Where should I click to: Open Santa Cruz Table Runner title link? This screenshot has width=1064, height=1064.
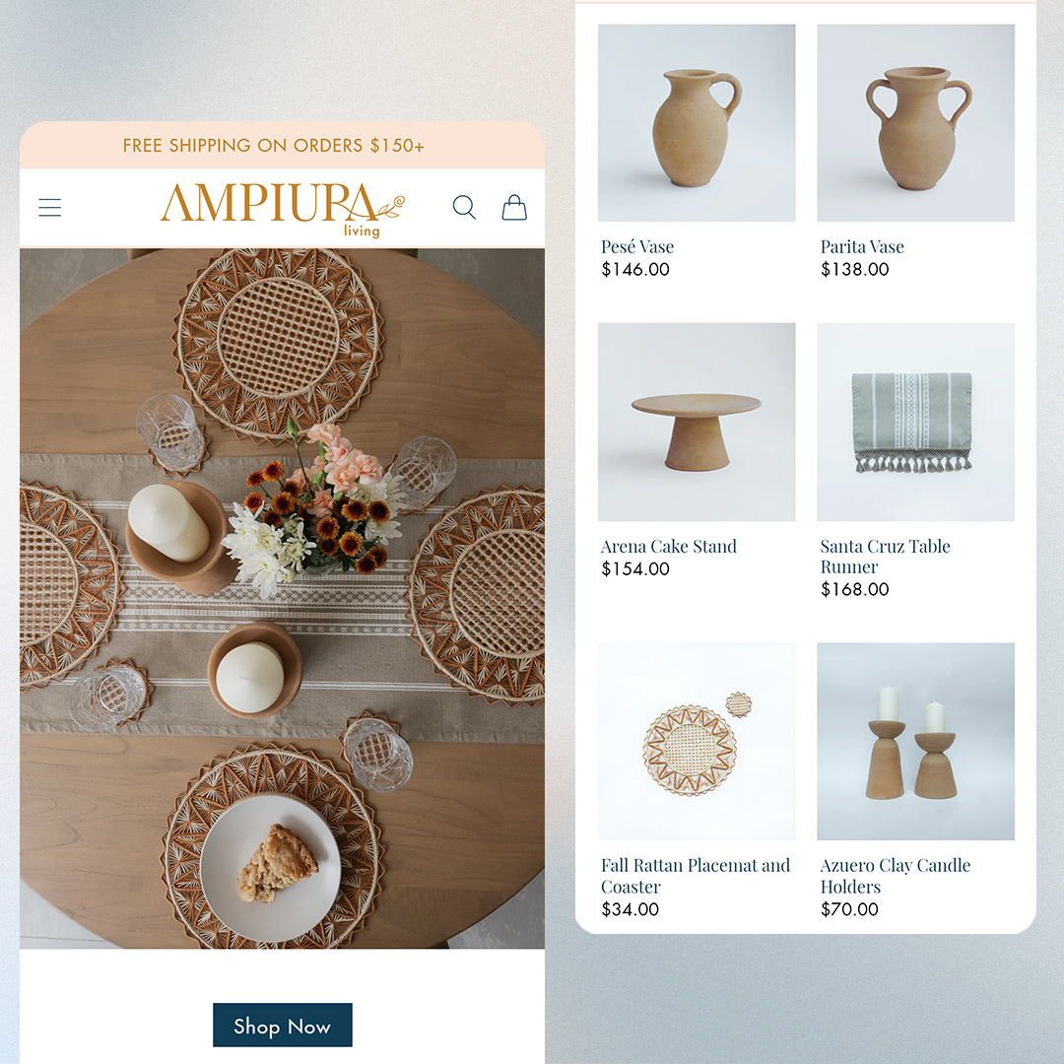point(885,557)
